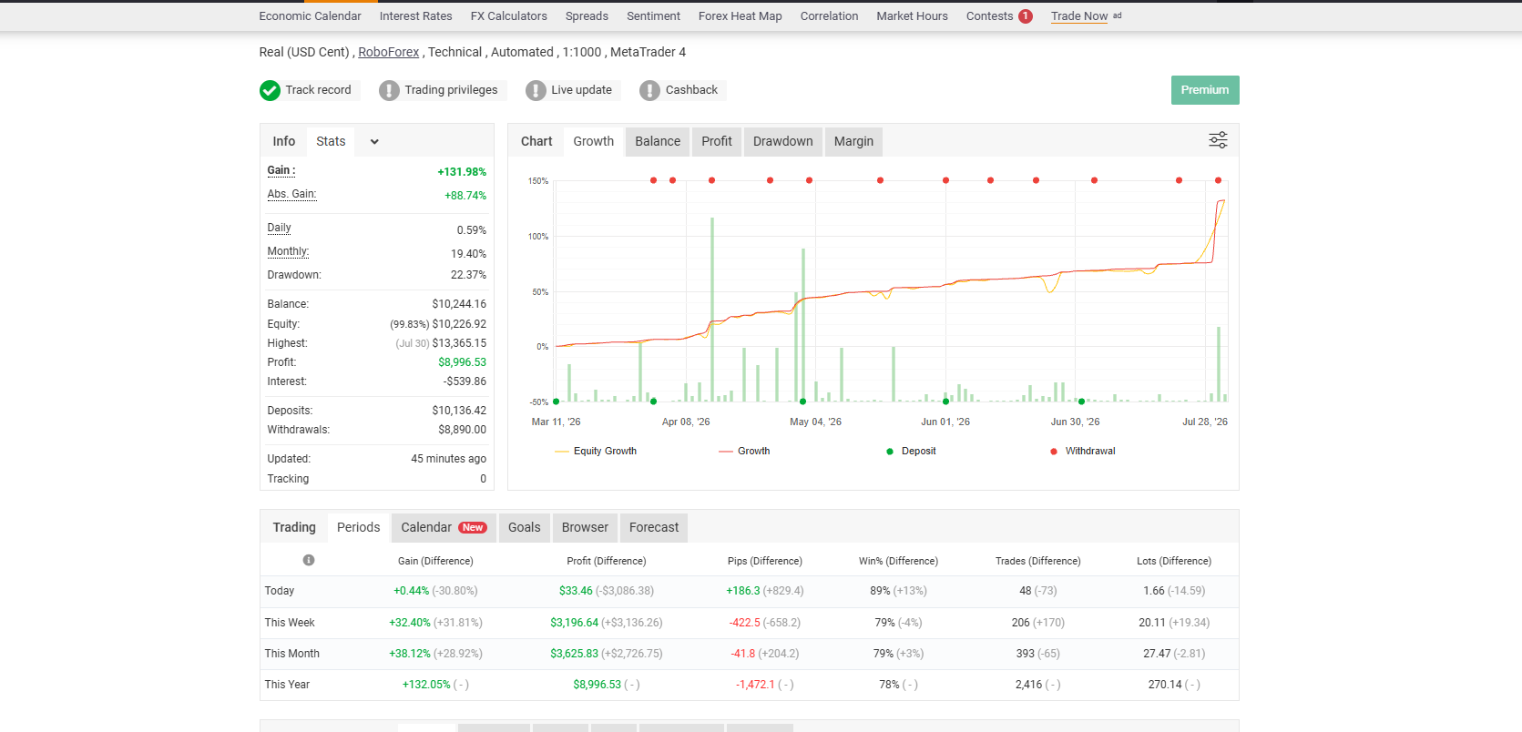Toggle Deposit markers in chart legend
This screenshot has width=1522, height=732.
click(x=911, y=451)
